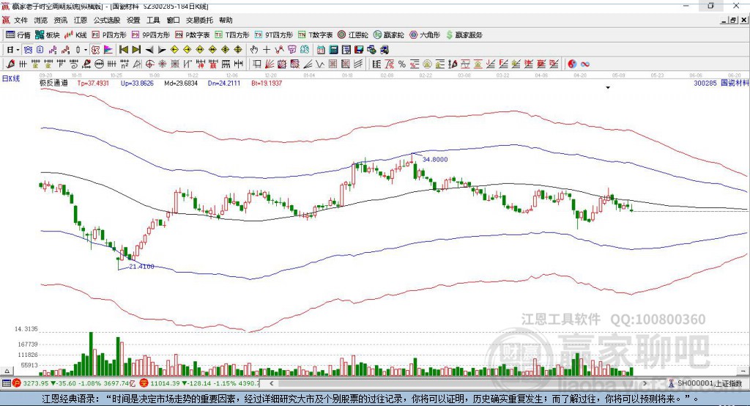The width and height of the screenshot is (750, 406).
Task: Click the black right arrow icon
Action: pos(162,50)
